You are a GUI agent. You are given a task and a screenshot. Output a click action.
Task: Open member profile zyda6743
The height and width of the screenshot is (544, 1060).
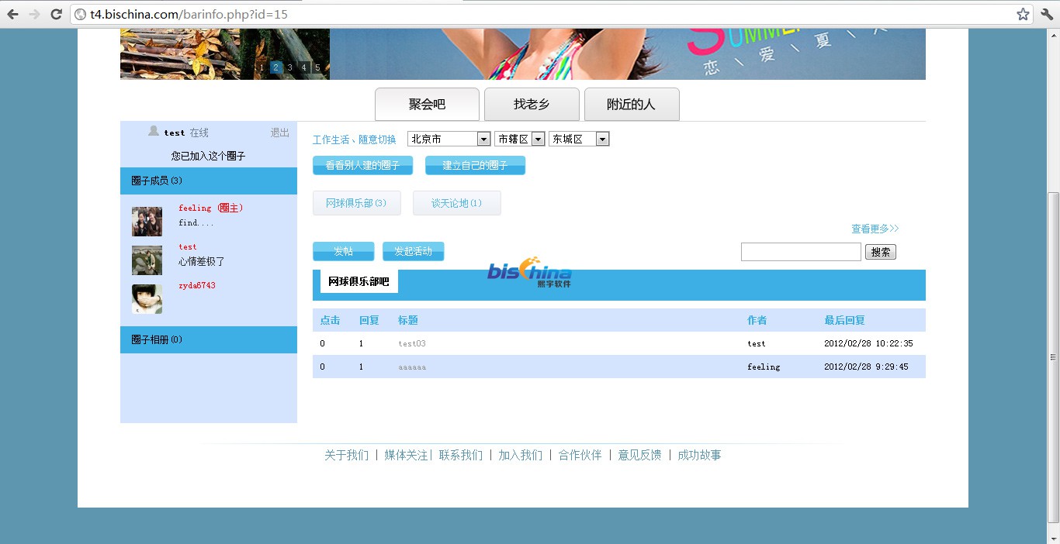pos(197,285)
